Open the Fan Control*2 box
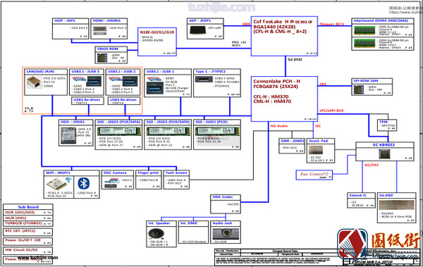This screenshot has height=267, width=423. click(314, 175)
